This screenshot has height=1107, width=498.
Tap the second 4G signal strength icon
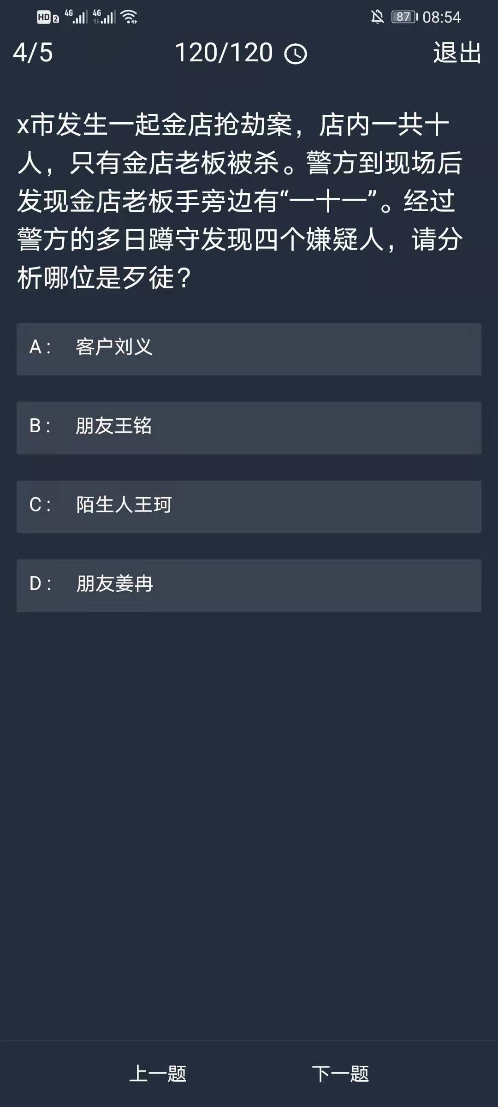[104, 17]
